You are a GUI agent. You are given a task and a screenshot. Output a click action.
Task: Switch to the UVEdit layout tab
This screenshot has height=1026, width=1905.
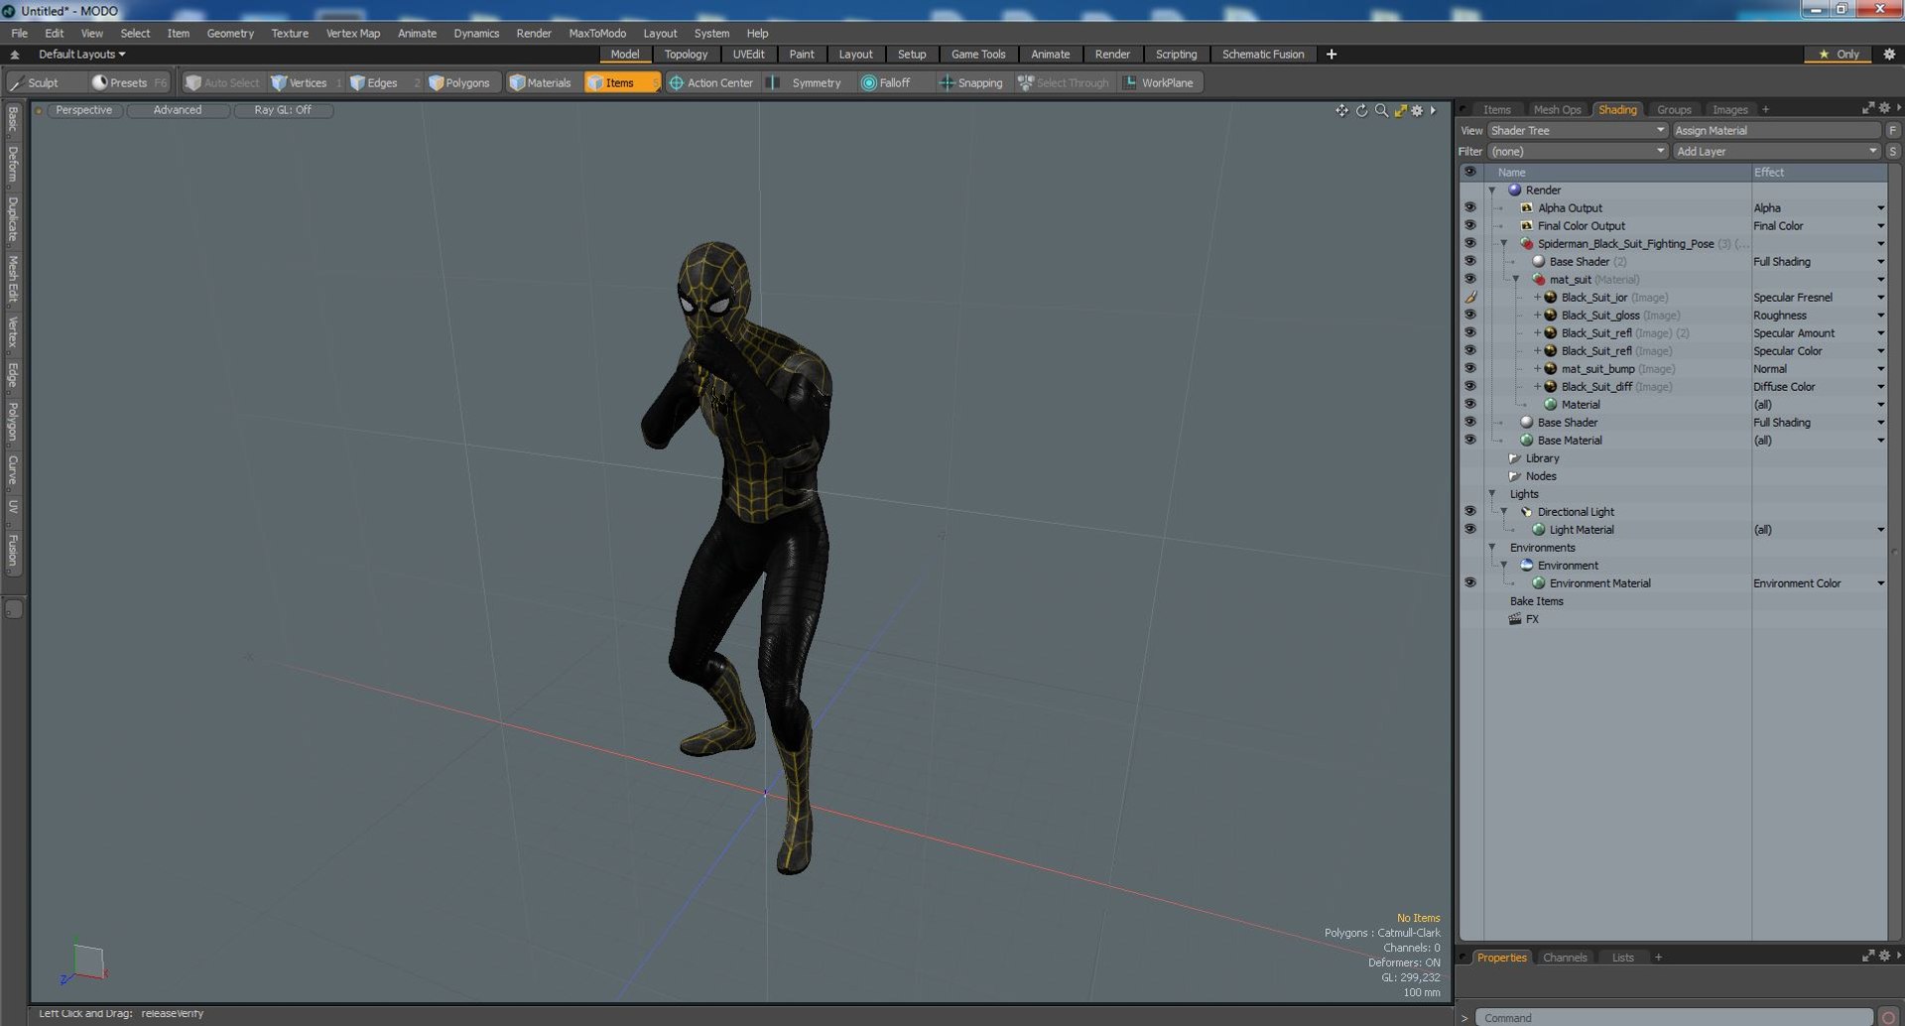748,55
